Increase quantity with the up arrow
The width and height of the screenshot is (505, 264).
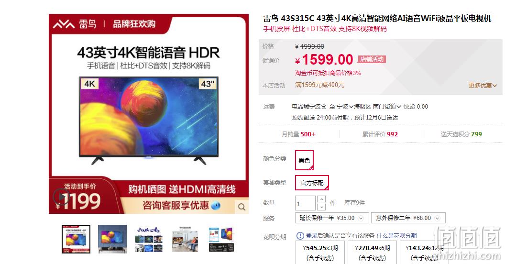pos(321,199)
